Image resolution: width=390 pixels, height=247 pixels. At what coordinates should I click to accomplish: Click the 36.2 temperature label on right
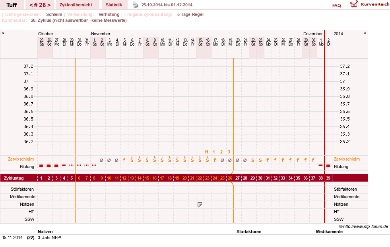pyautogui.click(x=345, y=142)
